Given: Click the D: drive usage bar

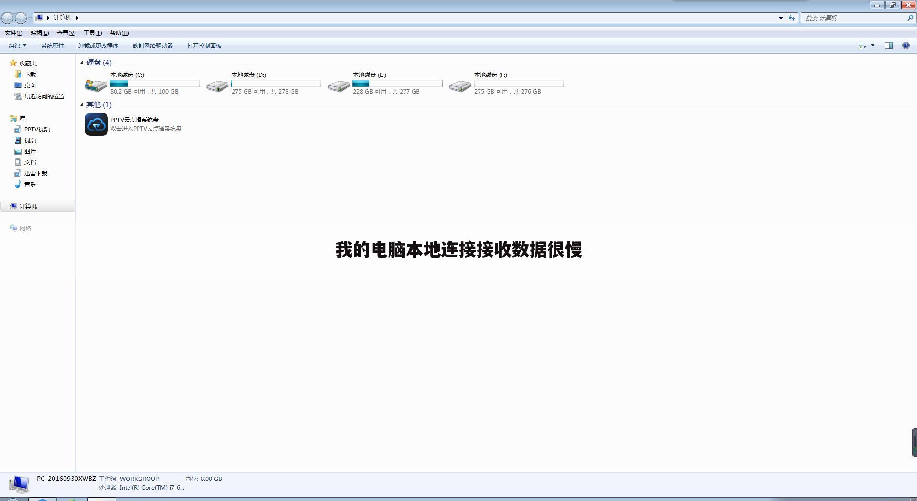Looking at the screenshot, I should 276,83.
